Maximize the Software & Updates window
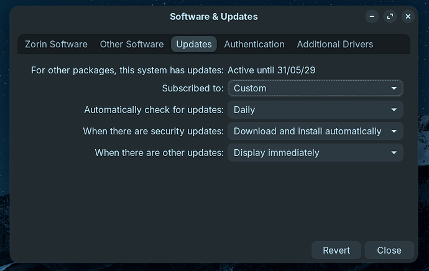Screen dimensions: 429x271 point(390,17)
